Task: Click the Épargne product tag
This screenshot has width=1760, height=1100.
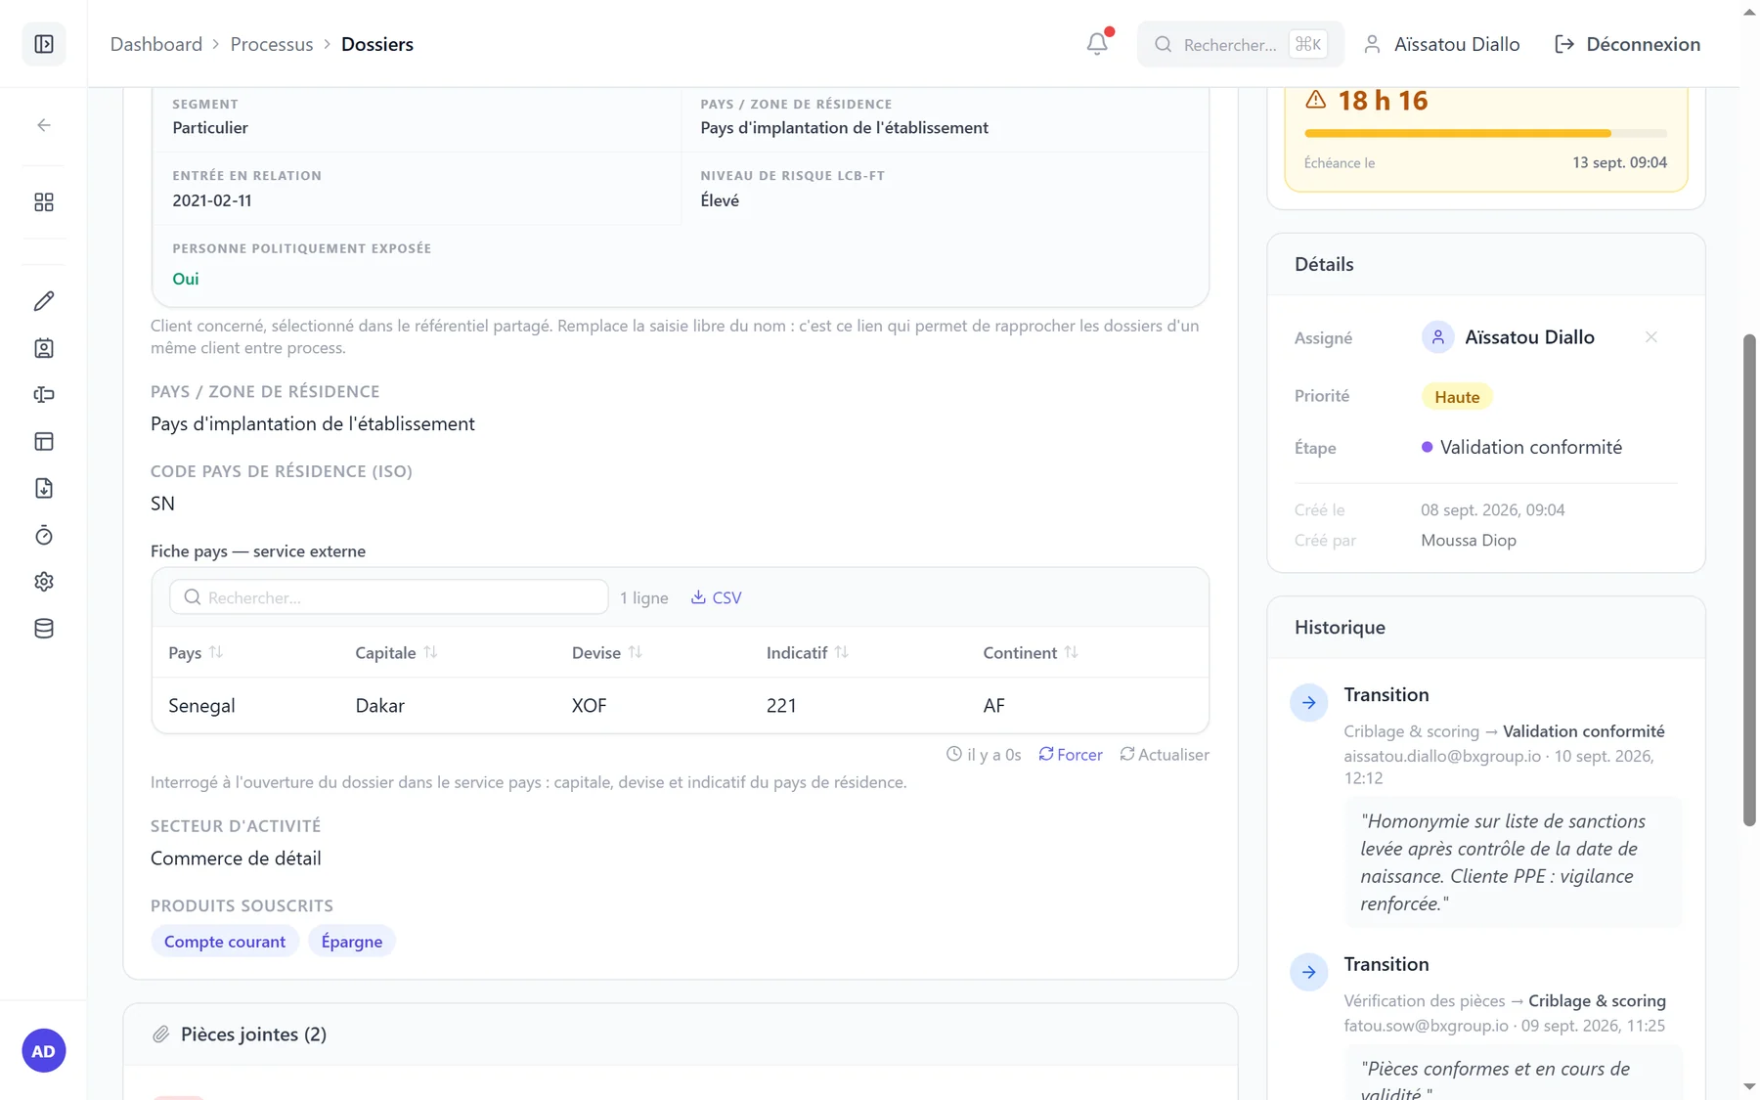Action: click(x=352, y=942)
